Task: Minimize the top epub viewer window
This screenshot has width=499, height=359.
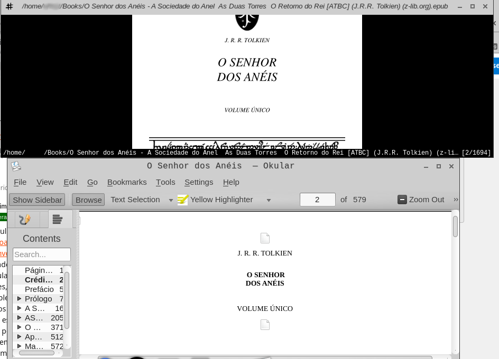Action: pyautogui.click(x=460, y=6)
